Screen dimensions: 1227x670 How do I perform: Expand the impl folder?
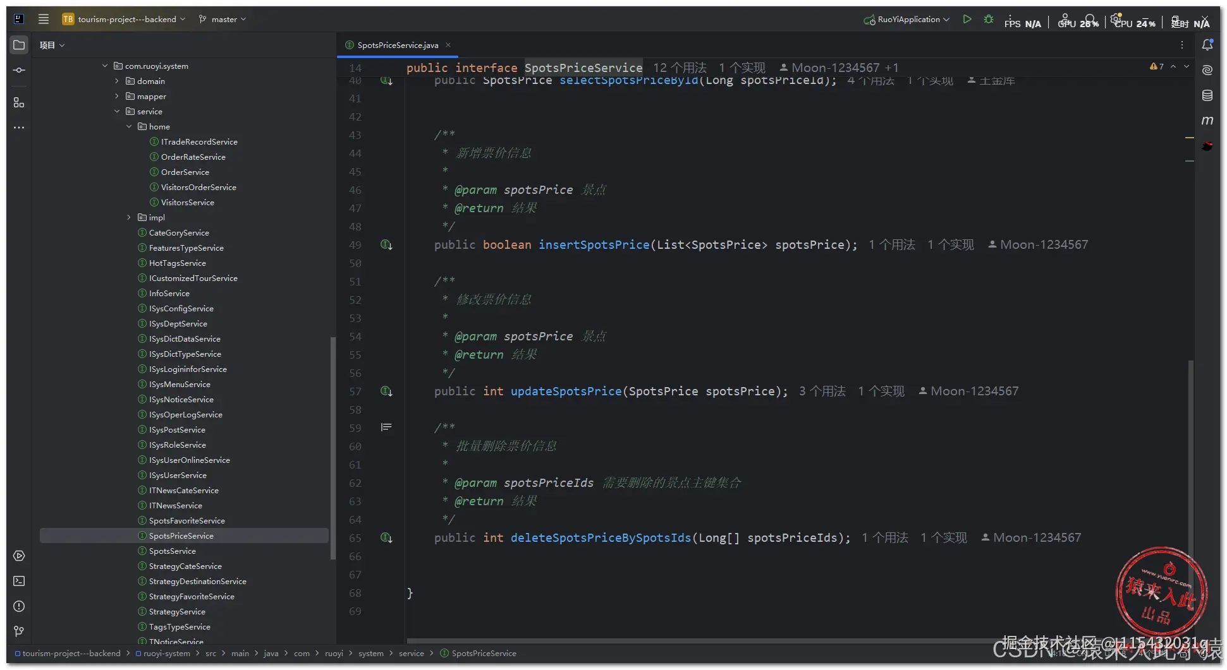129,217
